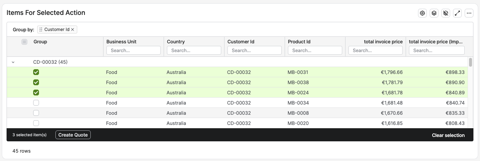The image size is (480, 161).
Task: Click Clear selection
Action: (x=448, y=135)
